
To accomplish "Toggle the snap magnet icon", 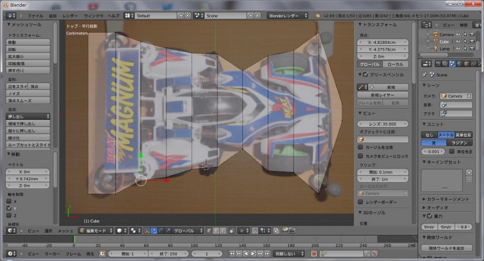I will (255, 230).
